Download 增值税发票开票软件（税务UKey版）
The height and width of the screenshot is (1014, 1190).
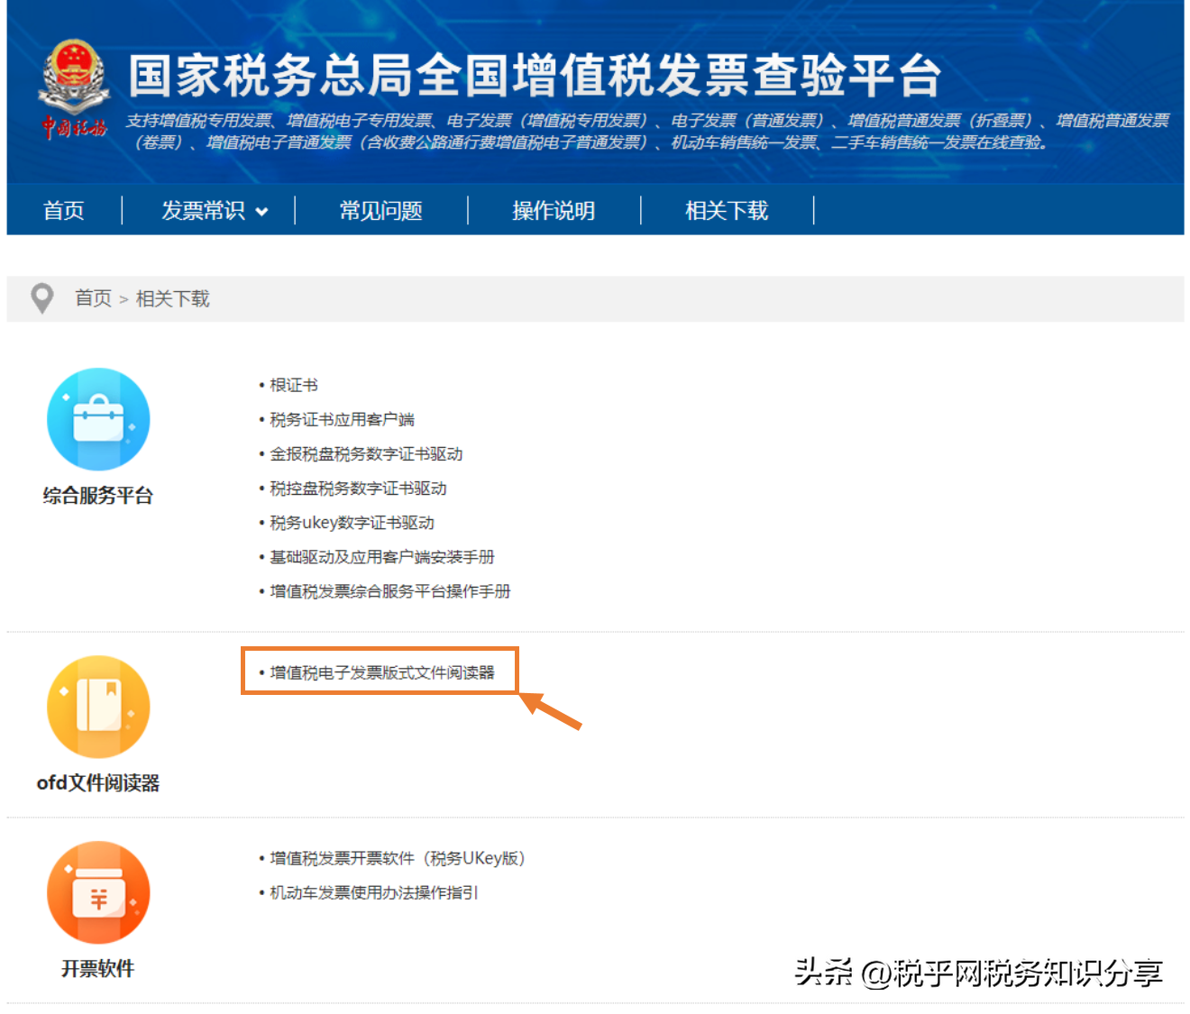[x=398, y=858]
